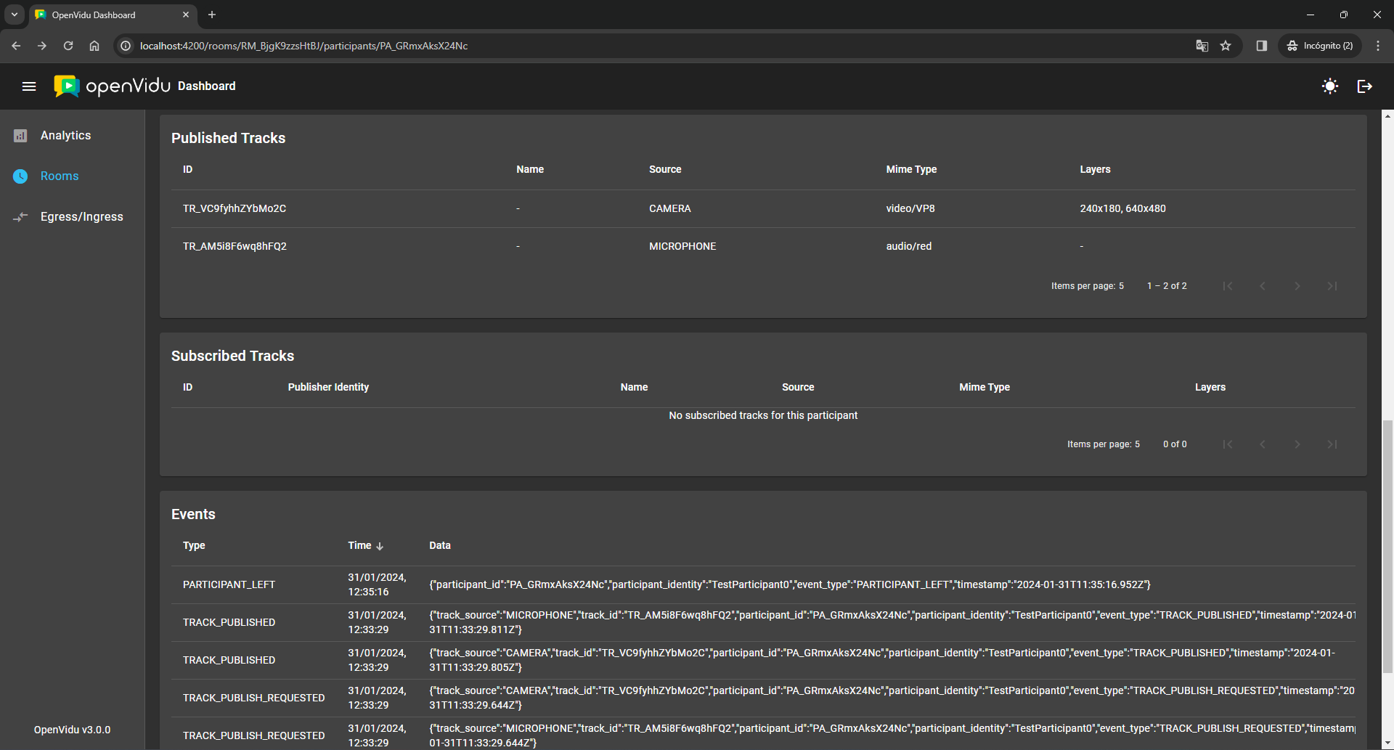The image size is (1394, 750).
Task: Open Analytics in the sidebar
Action: coord(65,136)
